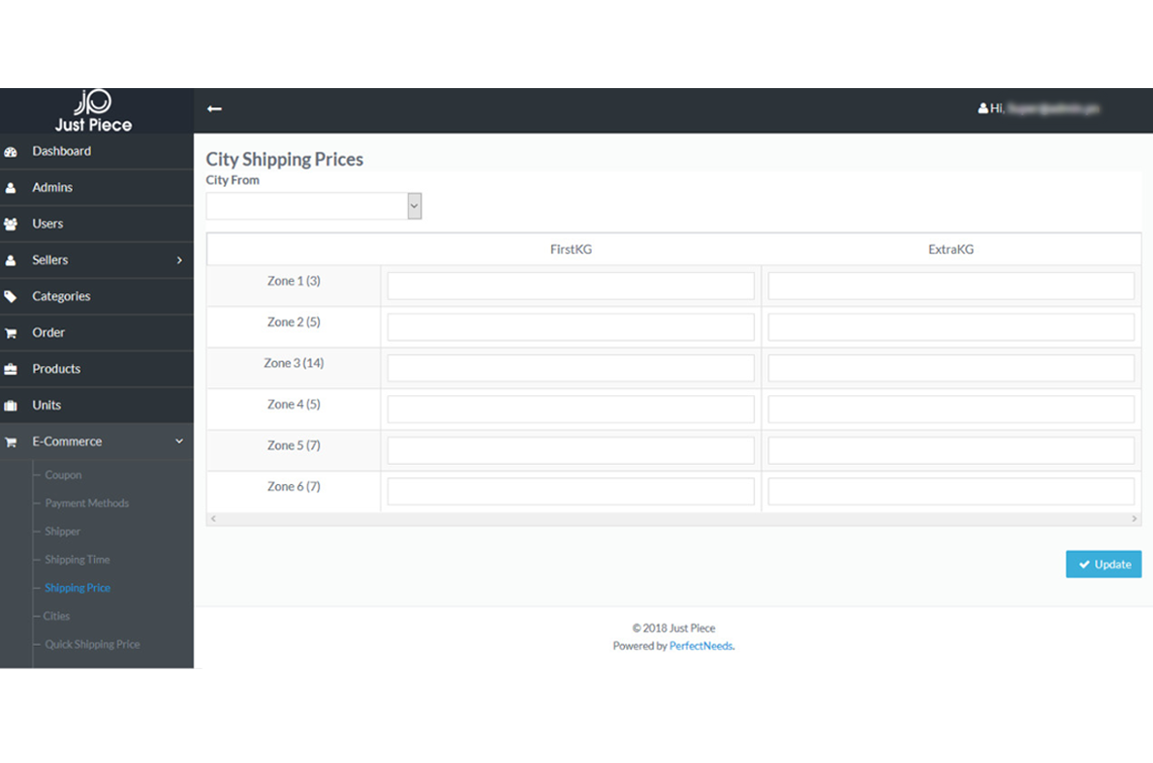Click the Products briefcase icon
The height and width of the screenshot is (763, 1153).
[x=11, y=370]
